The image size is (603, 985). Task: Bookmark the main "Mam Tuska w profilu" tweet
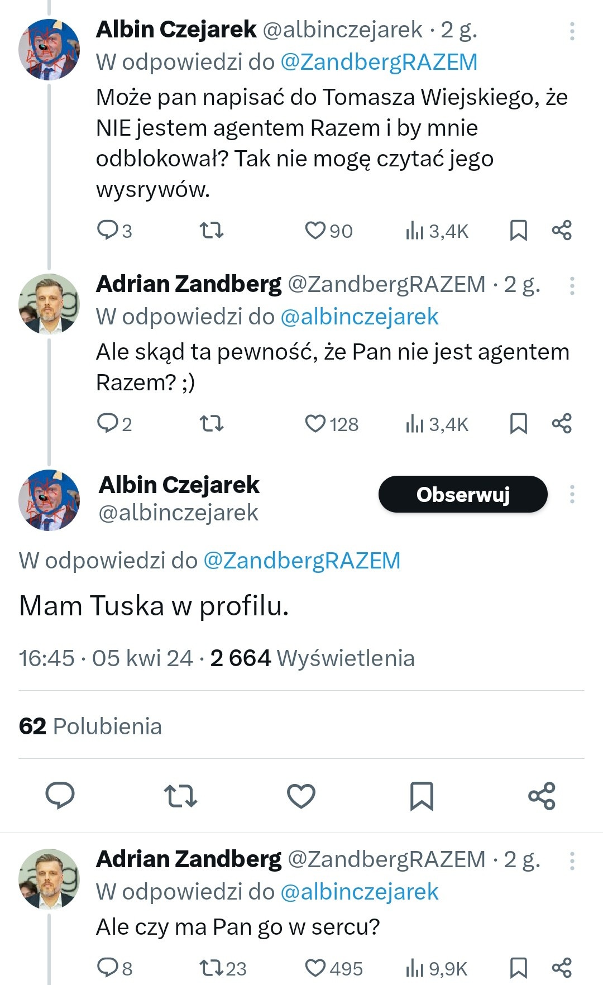coord(422,796)
